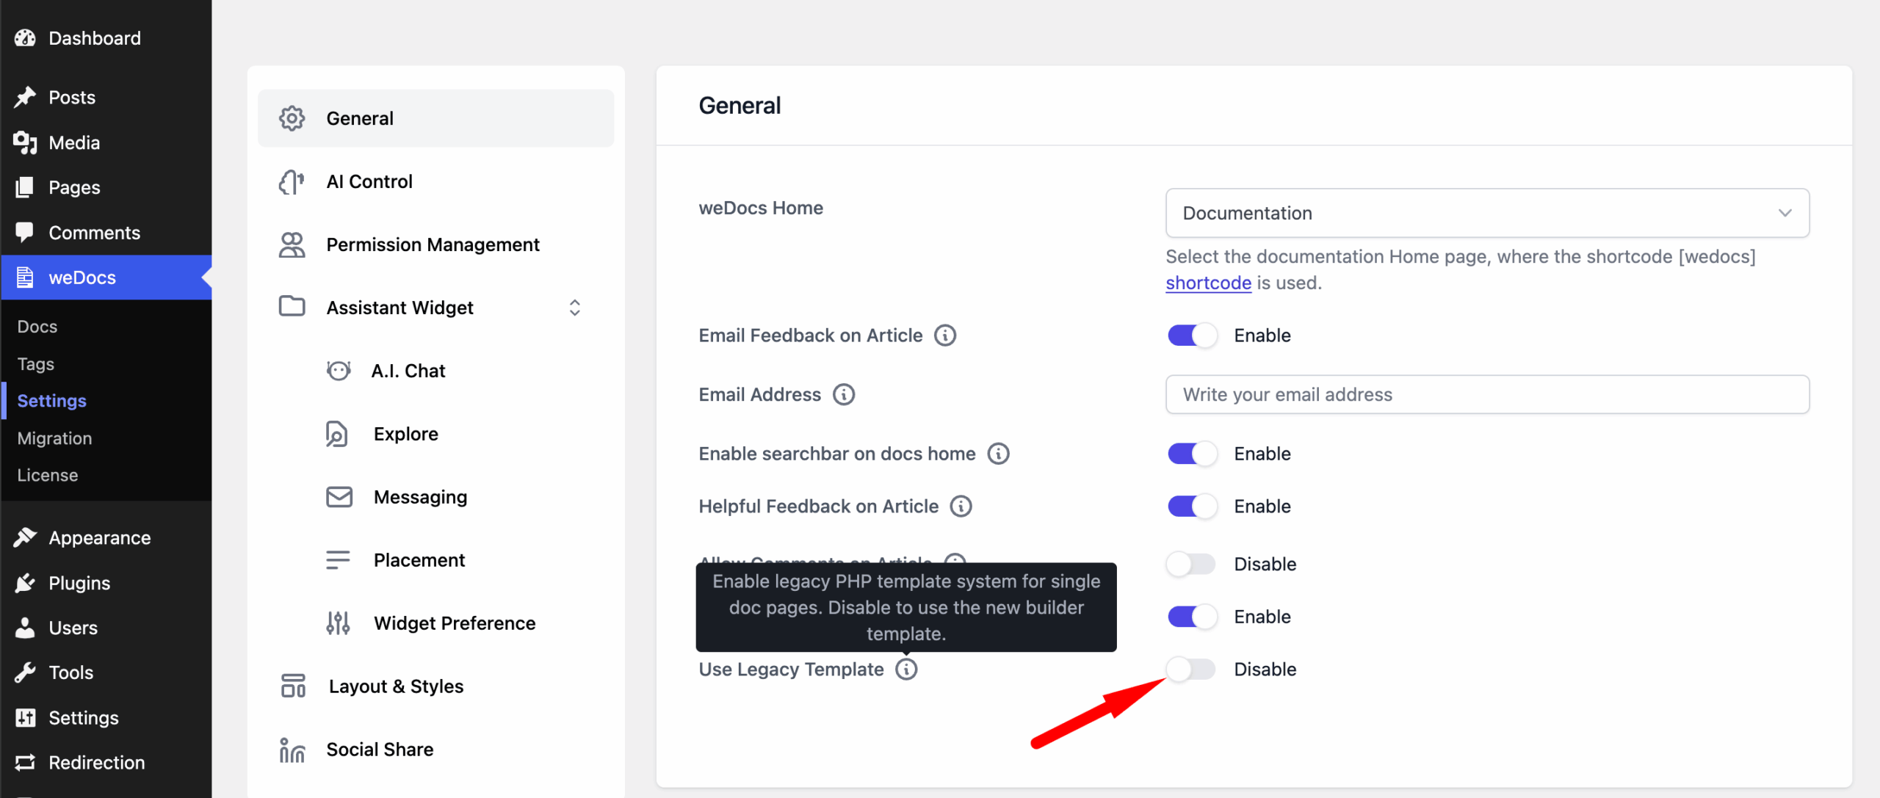
Task: Open the Docs submenu link
Action: tap(37, 327)
